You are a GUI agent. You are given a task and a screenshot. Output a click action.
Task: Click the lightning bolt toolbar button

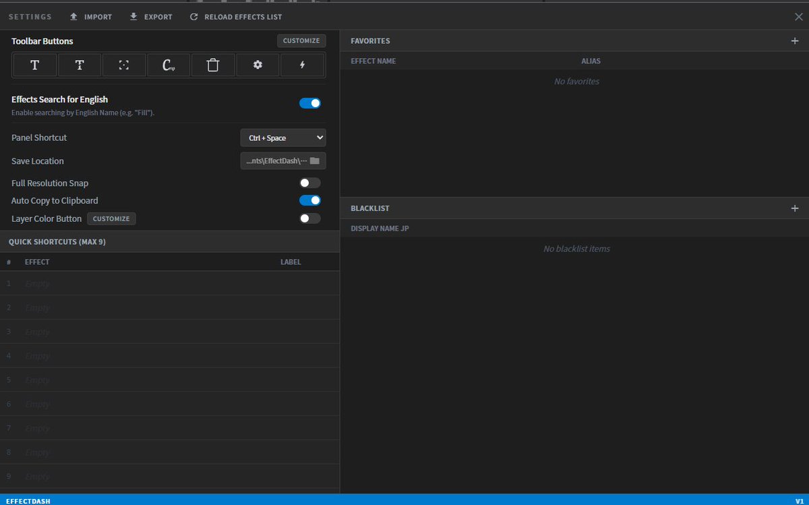302,65
